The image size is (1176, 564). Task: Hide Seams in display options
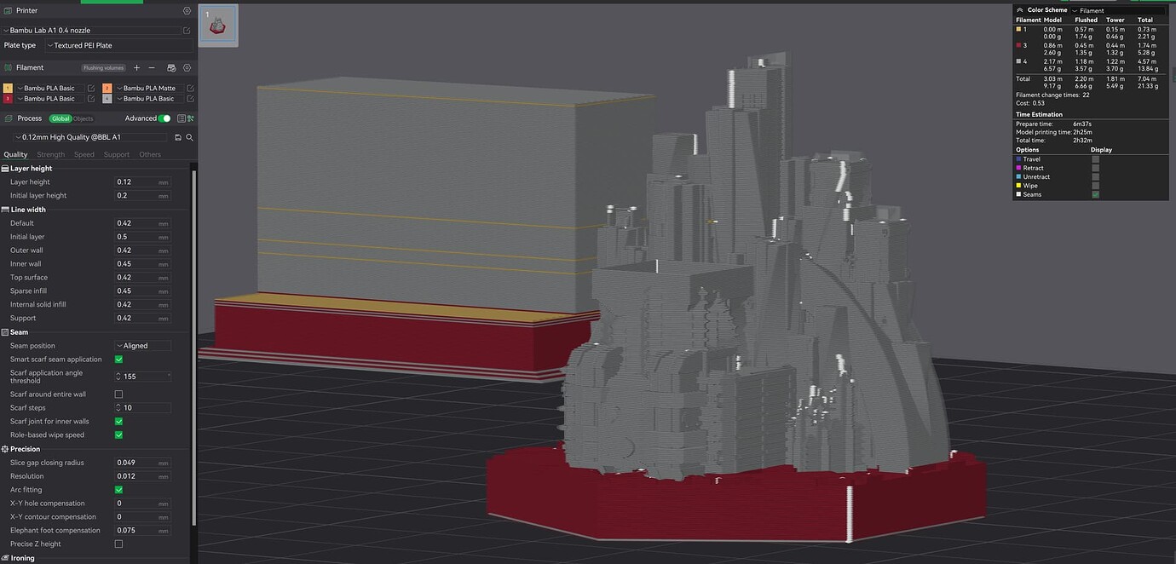[1095, 195]
